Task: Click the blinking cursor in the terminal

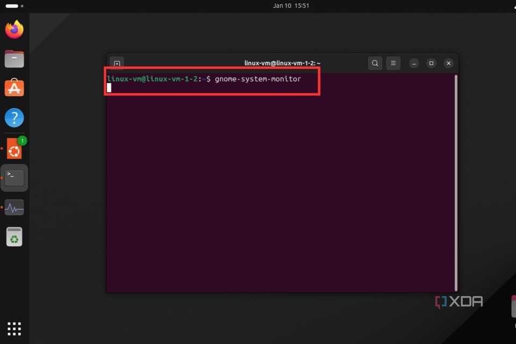Action: 109,88
